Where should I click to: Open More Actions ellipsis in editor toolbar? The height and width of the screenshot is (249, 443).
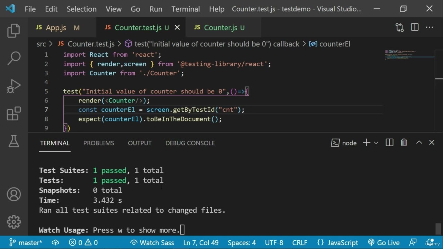[429, 27]
